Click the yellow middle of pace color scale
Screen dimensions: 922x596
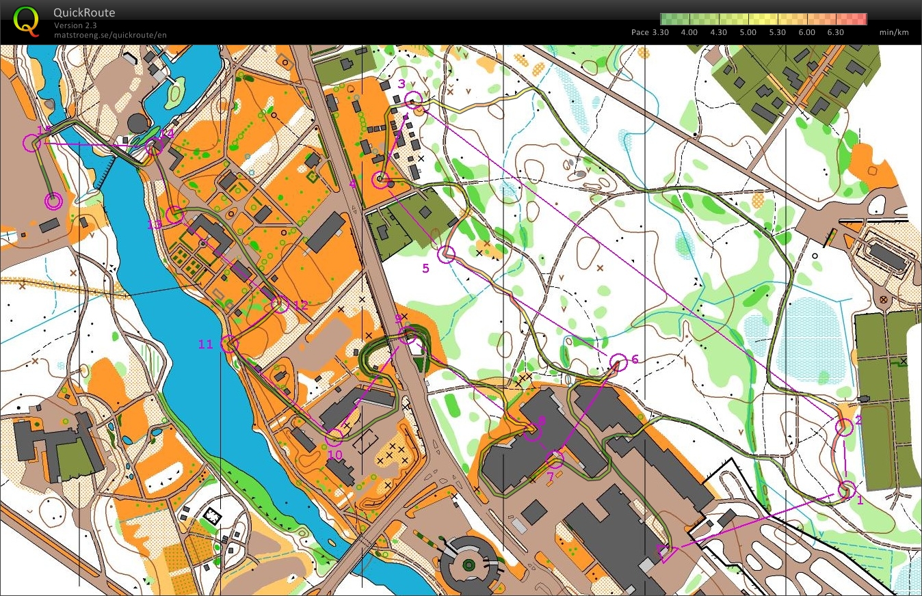click(x=763, y=19)
